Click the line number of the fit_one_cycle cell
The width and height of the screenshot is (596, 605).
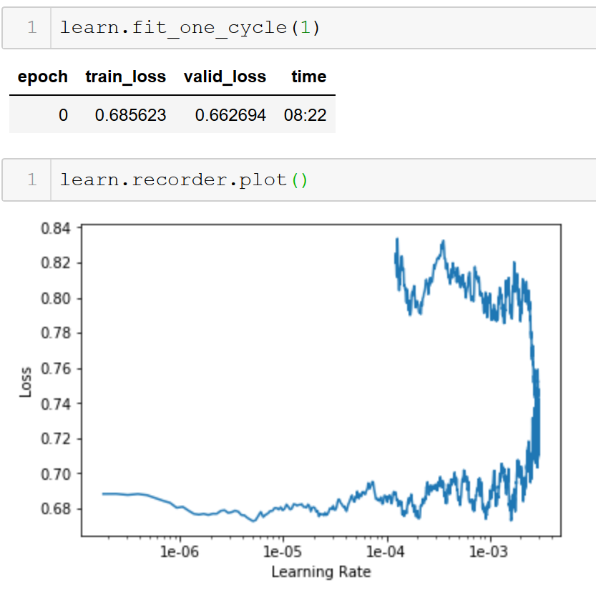[x=32, y=28]
